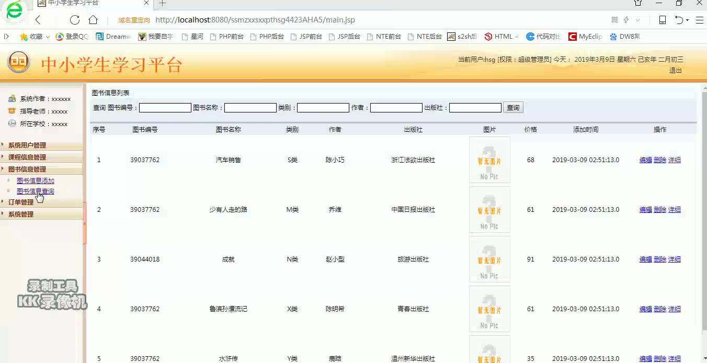Click the QR code icon in address bar

coord(614,20)
